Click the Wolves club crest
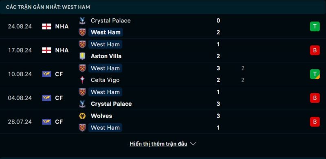This screenshot has width=326, height=159. 82,116
